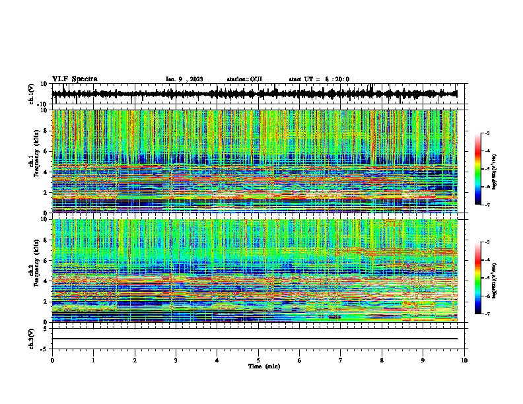Click time axis tick label "1"
523x404 pixels.
point(93,360)
